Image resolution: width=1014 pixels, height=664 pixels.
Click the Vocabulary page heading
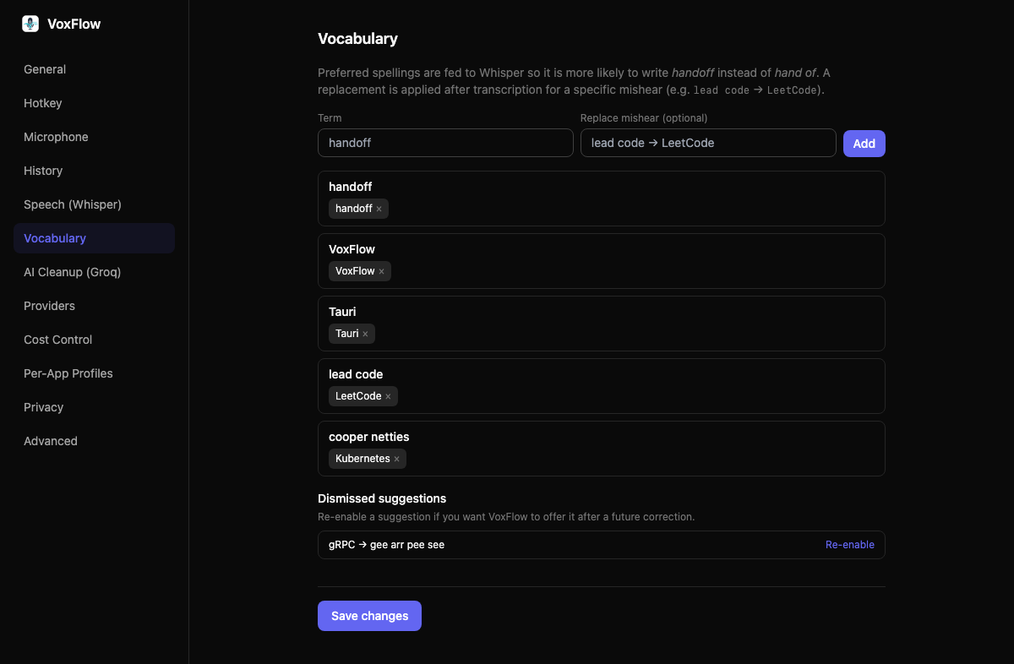pos(357,39)
